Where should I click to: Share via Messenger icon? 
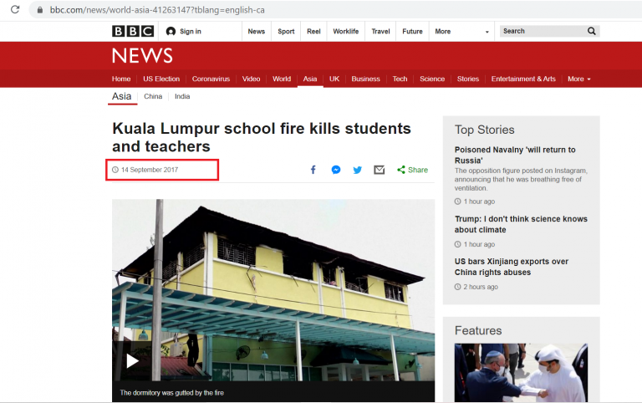[x=336, y=170]
